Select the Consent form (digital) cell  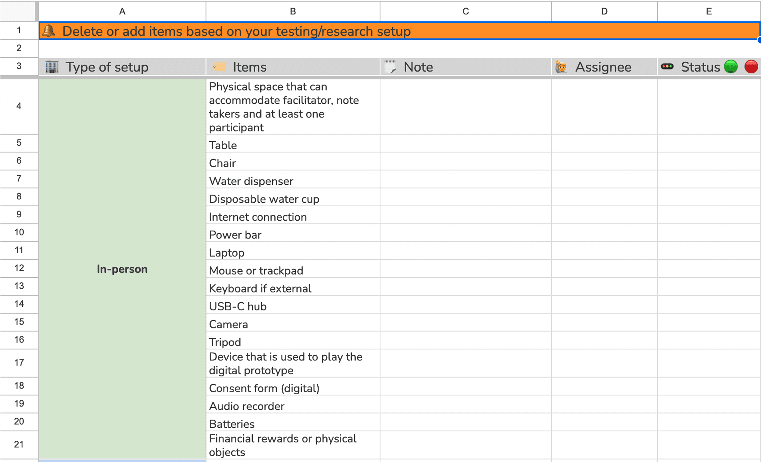tap(293, 388)
